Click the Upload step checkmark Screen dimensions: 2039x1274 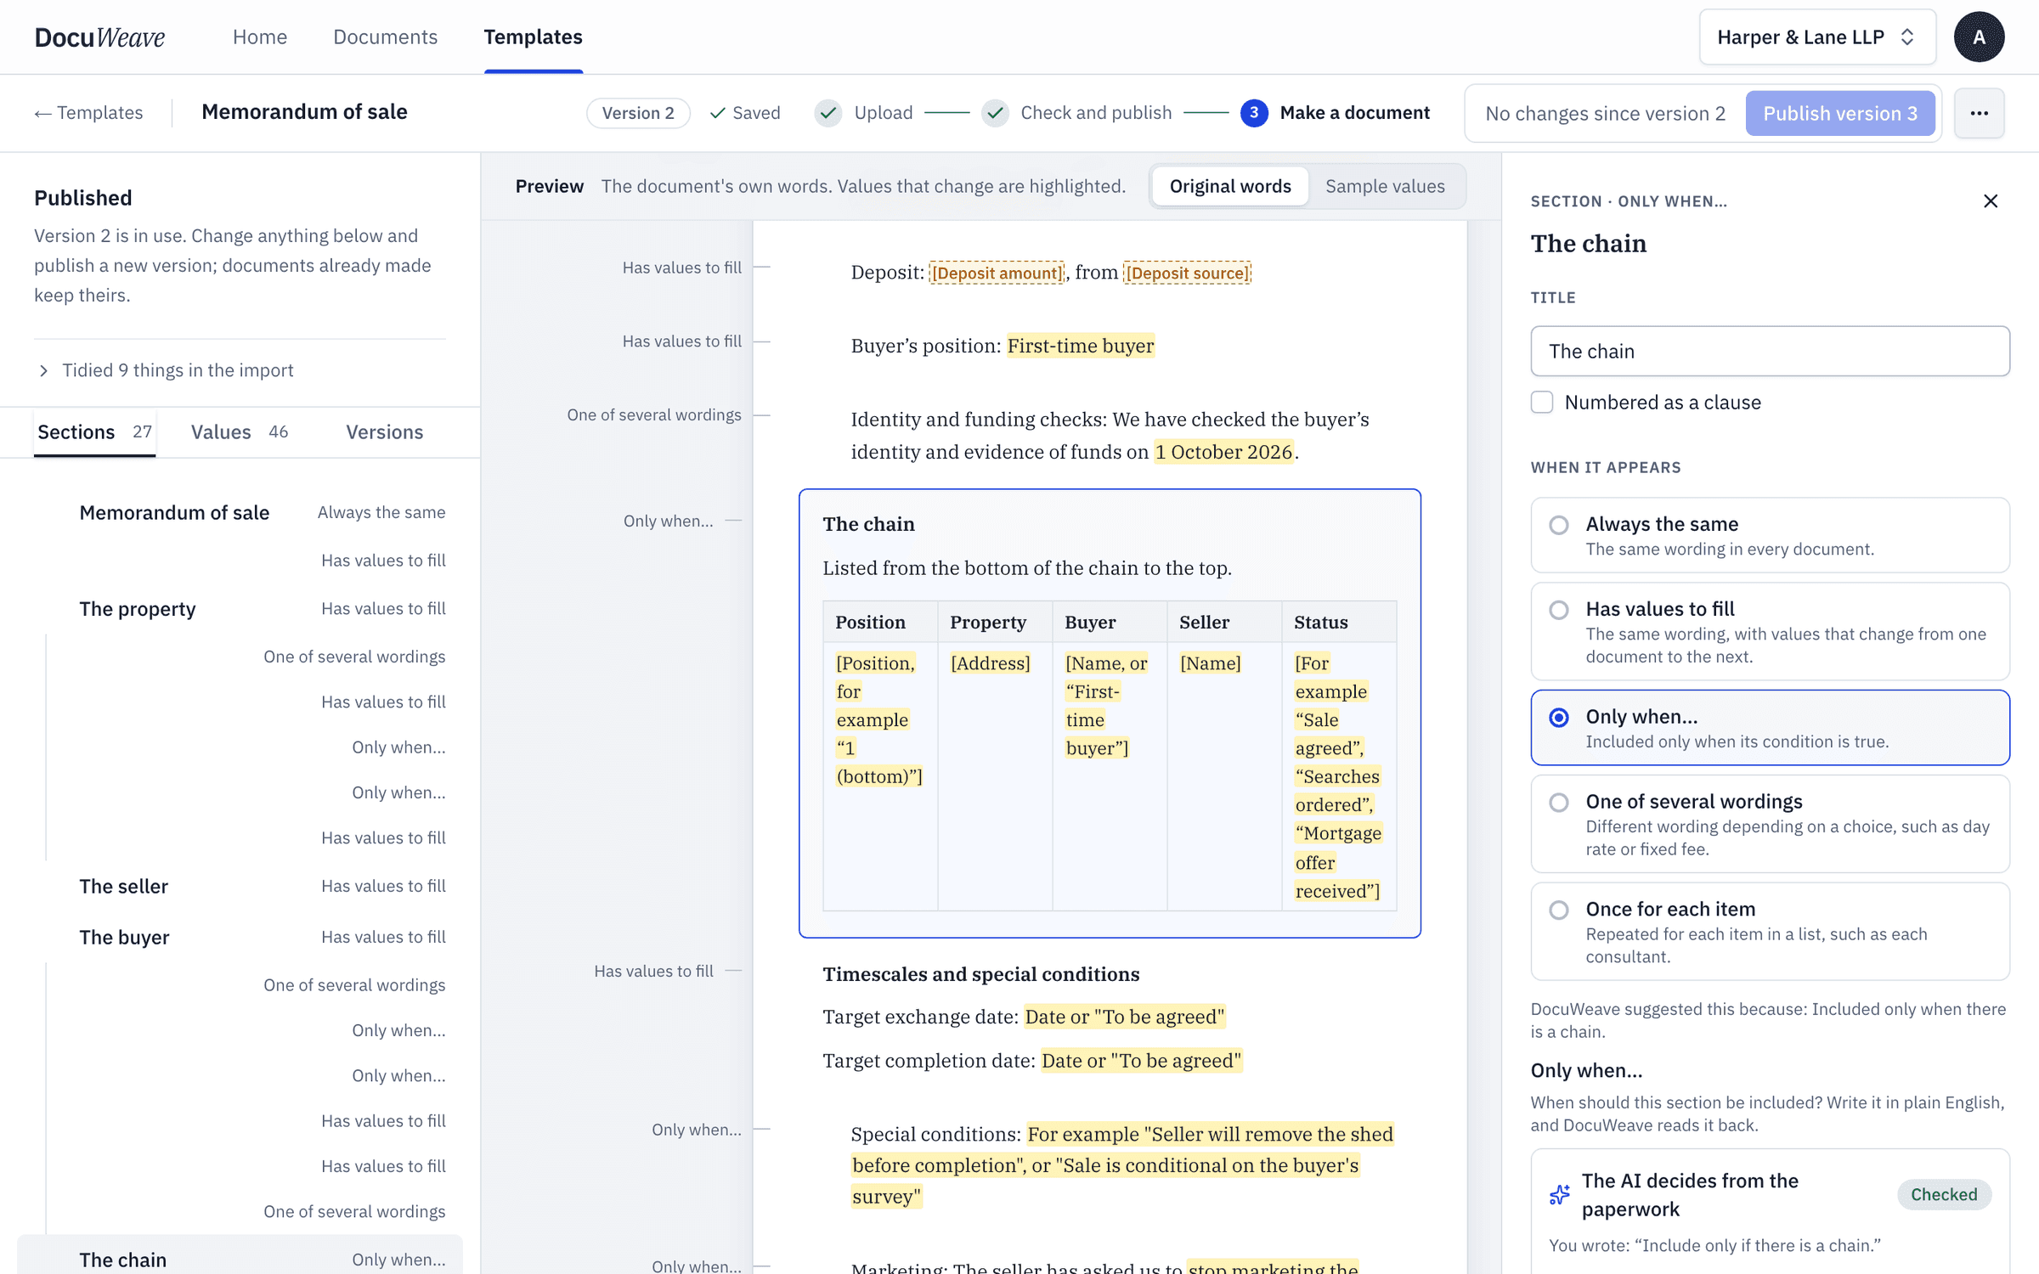click(x=828, y=113)
